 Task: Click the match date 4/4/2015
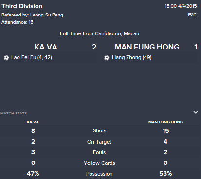[x=187, y=6]
